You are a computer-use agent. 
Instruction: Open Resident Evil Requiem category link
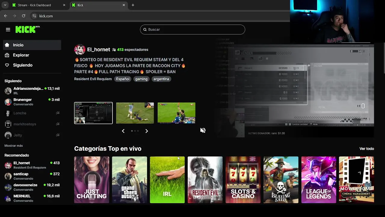coord(93,79)
